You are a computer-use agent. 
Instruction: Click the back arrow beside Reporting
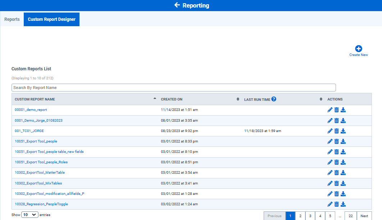point(177,5)
